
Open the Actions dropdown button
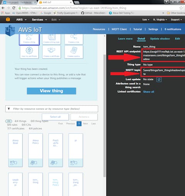tap(84, 117)
